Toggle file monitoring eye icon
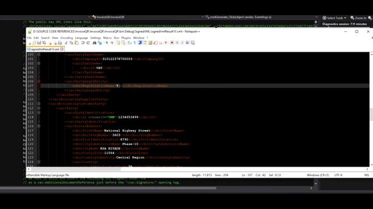Screen dimensions: 373x209 pos(166,43)
